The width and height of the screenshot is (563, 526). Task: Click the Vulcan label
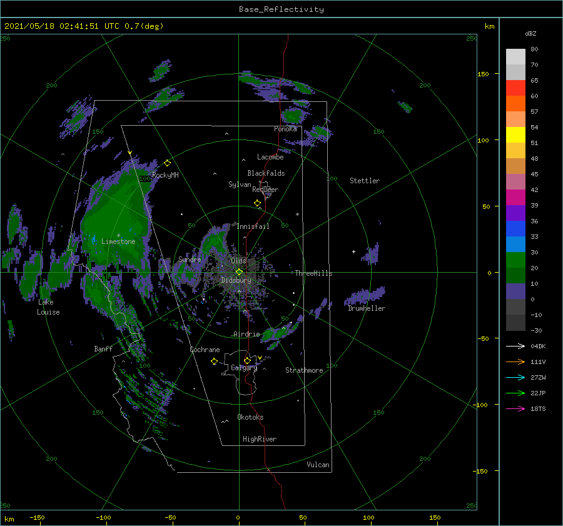tap(318, 465)
